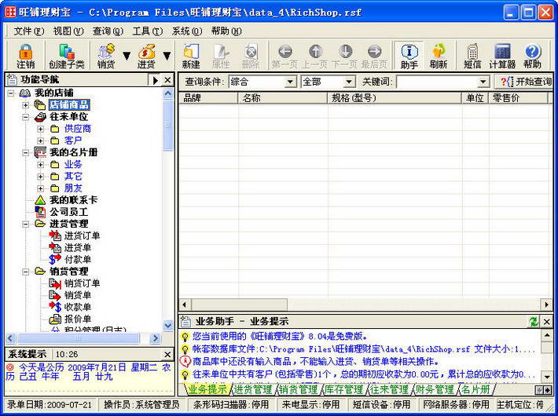Open the 全部 filter dropdown
The height and width of the screenshot is (416, 558).
(349, 82)
